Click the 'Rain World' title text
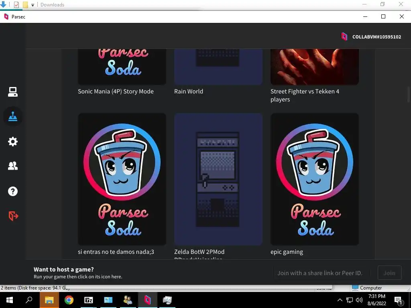The image size is (411, 308). (x=189, y=91)
